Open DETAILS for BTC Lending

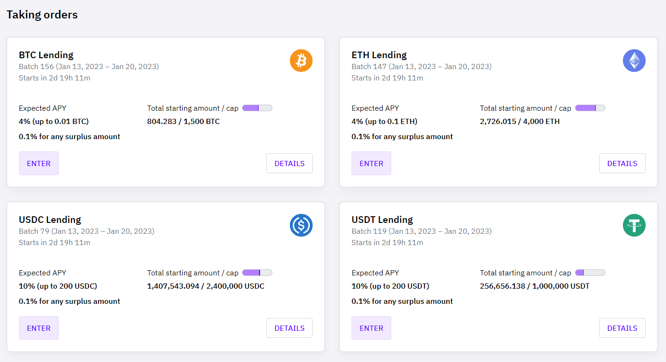click(289, 163)
